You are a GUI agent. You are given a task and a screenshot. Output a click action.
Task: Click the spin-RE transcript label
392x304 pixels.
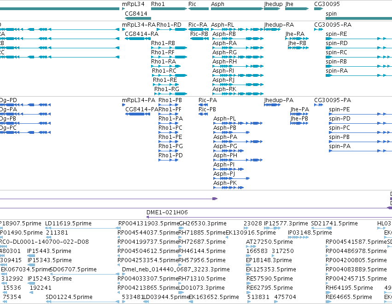click(337, 34)
